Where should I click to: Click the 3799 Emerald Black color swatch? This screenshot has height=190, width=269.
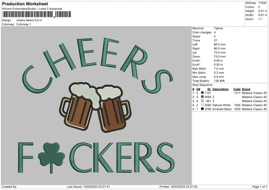(203, 109)
